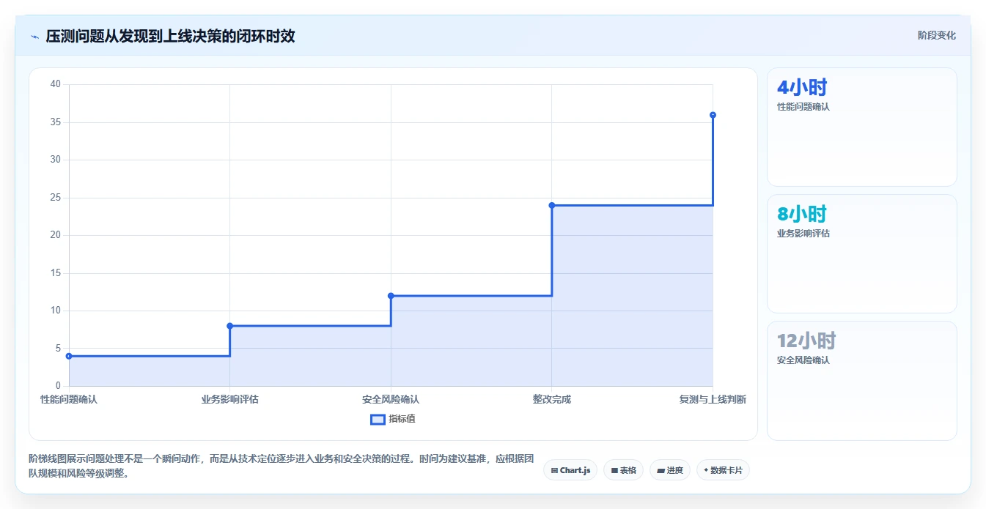Click the 8小时 value text
The image size is (986, 509).
pos(802,215)
